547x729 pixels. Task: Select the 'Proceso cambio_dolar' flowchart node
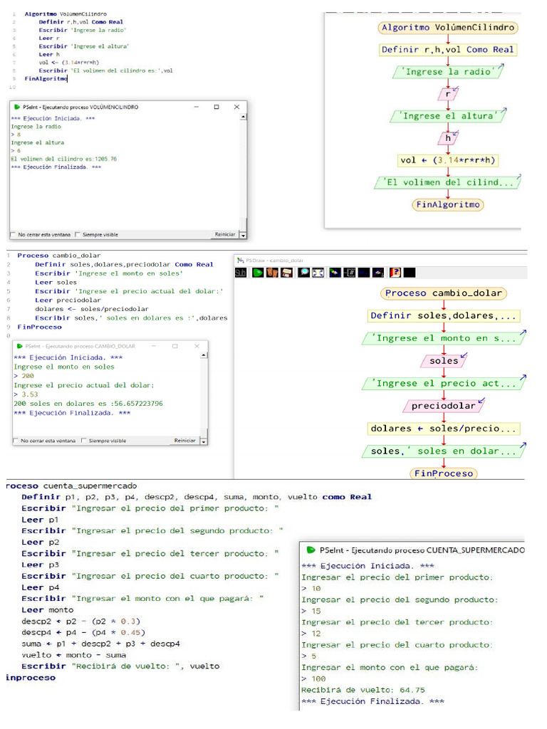(444, 293)
